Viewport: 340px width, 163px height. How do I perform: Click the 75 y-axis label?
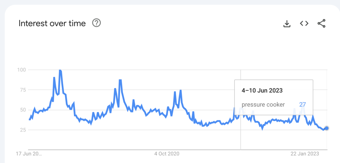23,90
